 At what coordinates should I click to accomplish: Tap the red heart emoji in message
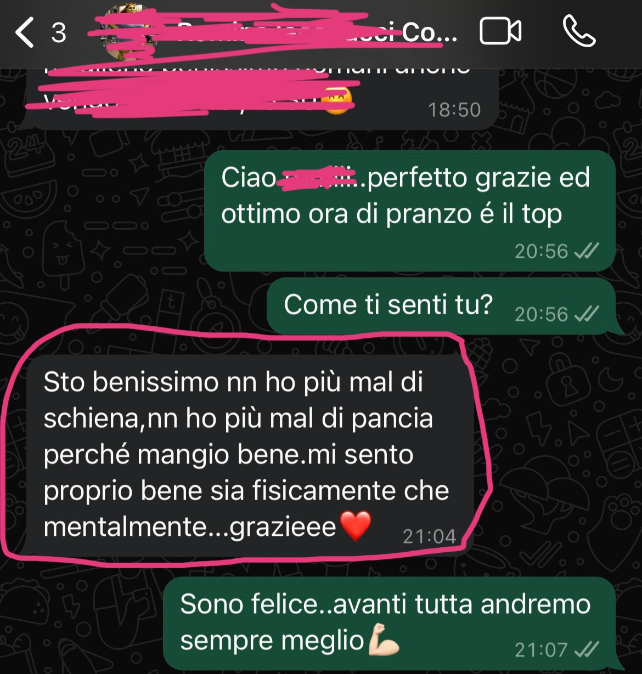(x=356, y=526)
